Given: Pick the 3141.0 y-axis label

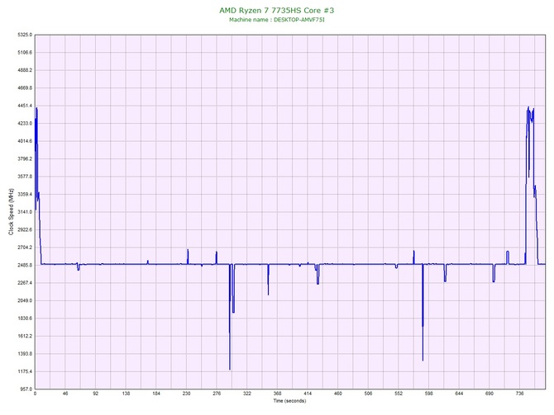Looking at the screenshot, I should tap(25, 212).
